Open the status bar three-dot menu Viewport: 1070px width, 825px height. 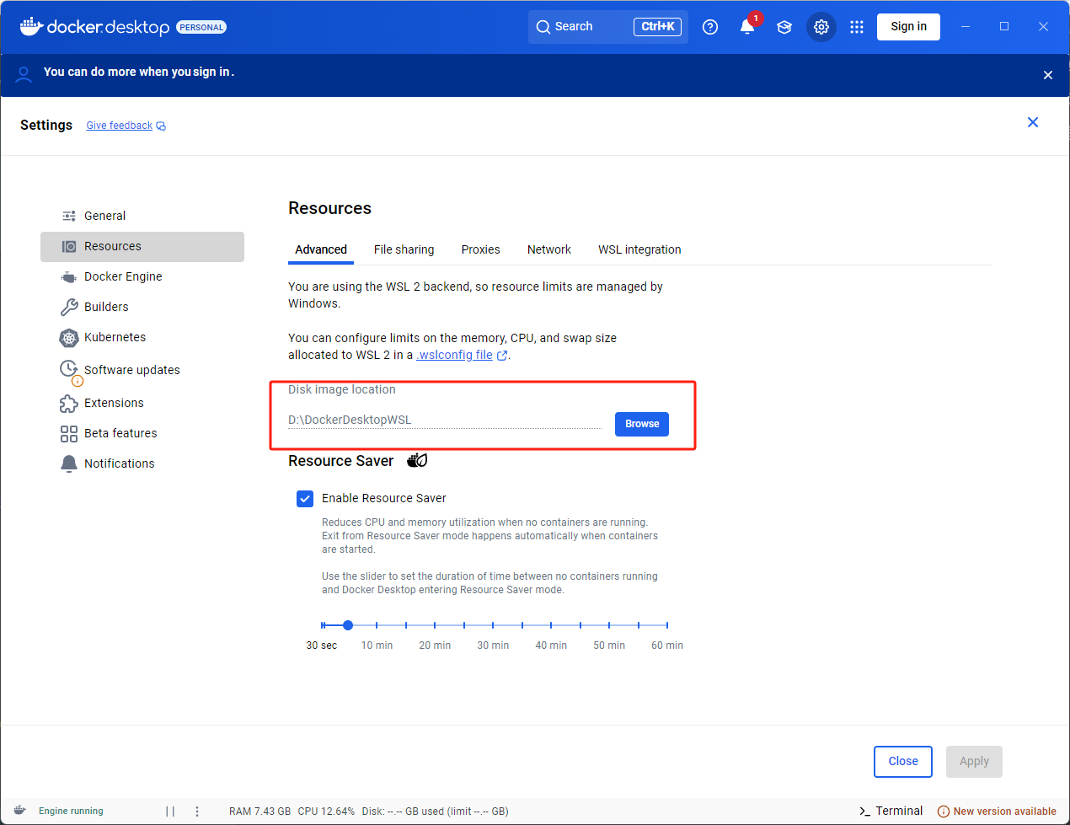[197, 812]
